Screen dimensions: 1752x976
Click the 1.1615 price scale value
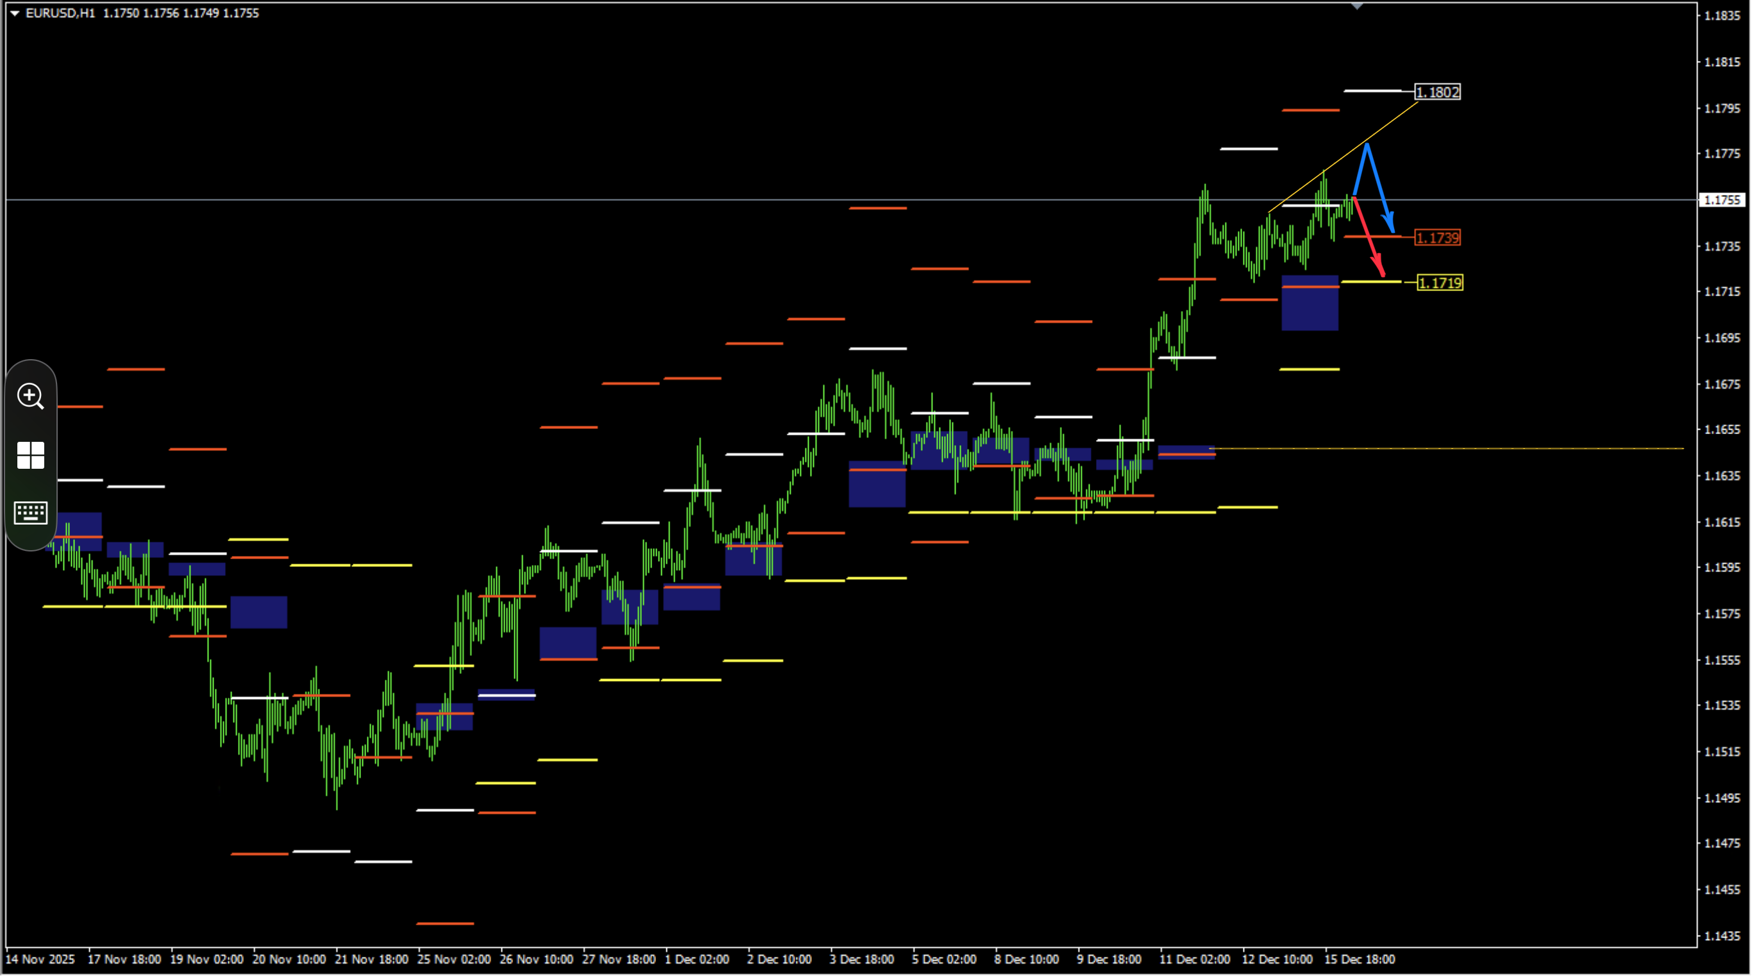1723,523
